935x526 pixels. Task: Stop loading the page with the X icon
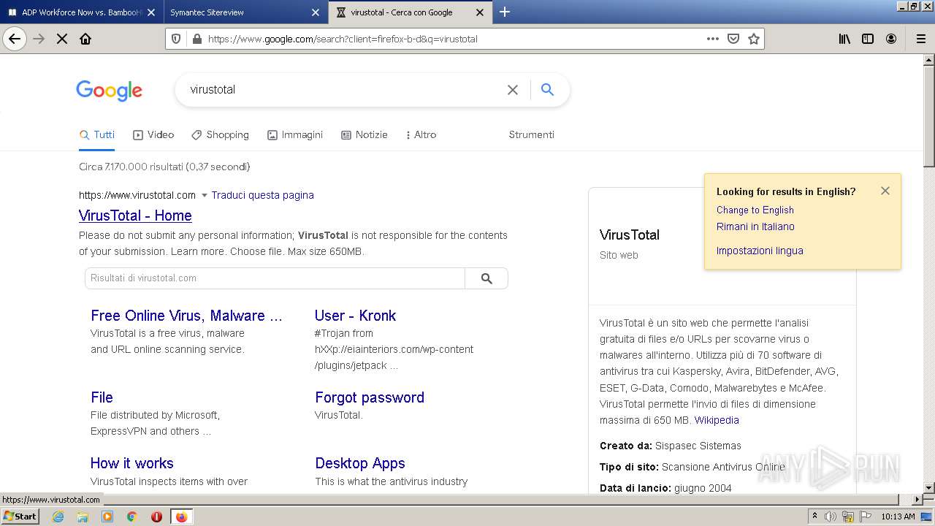coord(62,39)
